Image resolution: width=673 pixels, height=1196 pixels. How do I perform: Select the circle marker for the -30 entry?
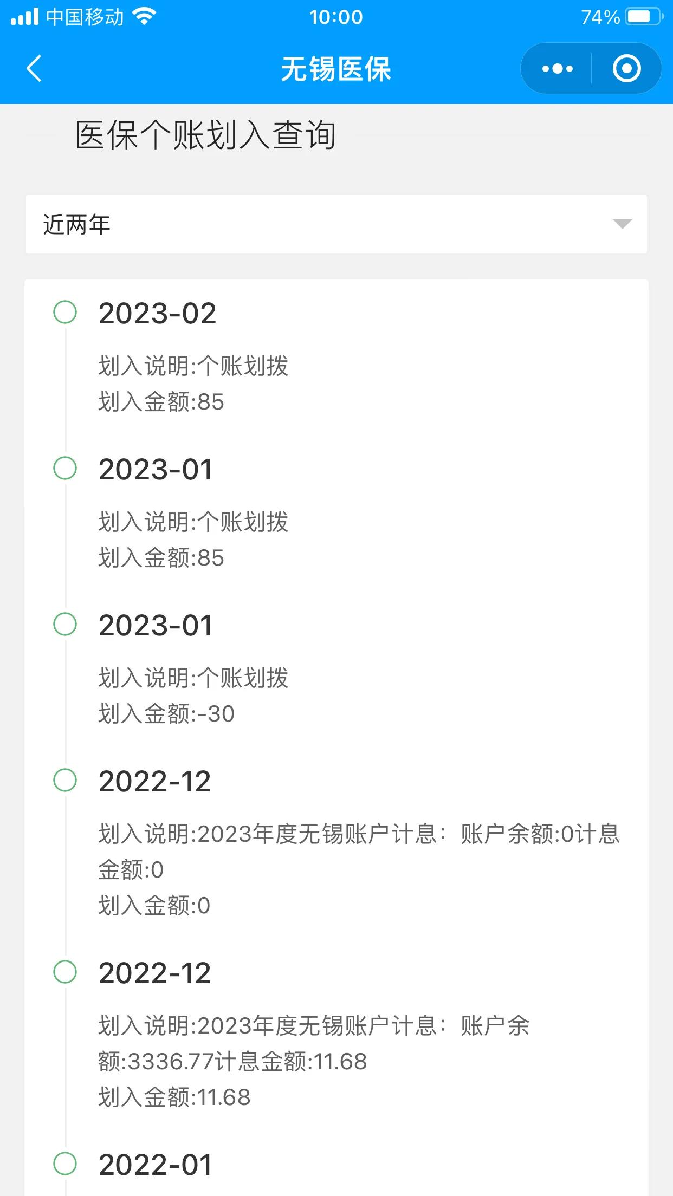(x=65, y=625)
